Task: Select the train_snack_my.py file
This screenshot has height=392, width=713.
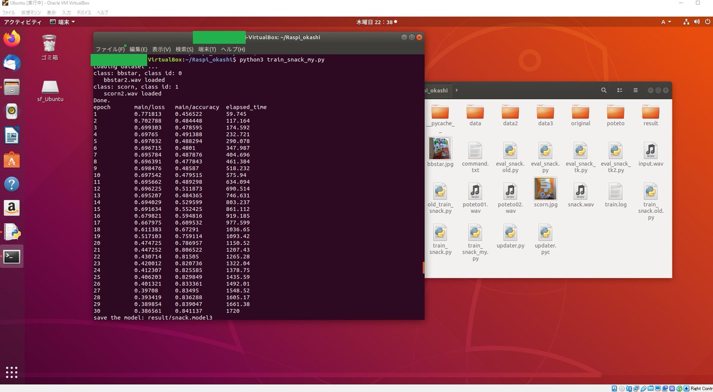Action: pos(475,242)
